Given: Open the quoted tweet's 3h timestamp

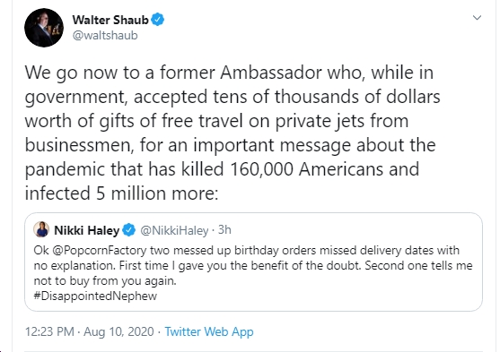Looking at the screenshot, I should pyautogui.click(x=224, y=230).
